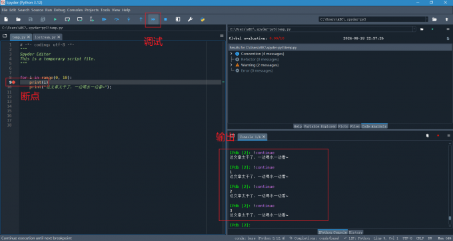Viewport: 453px width, 241px height.
Task: Close the temp.py tab
Action: [28, 37]
